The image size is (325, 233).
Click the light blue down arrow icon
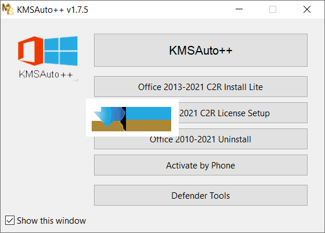tap(102, 117)
